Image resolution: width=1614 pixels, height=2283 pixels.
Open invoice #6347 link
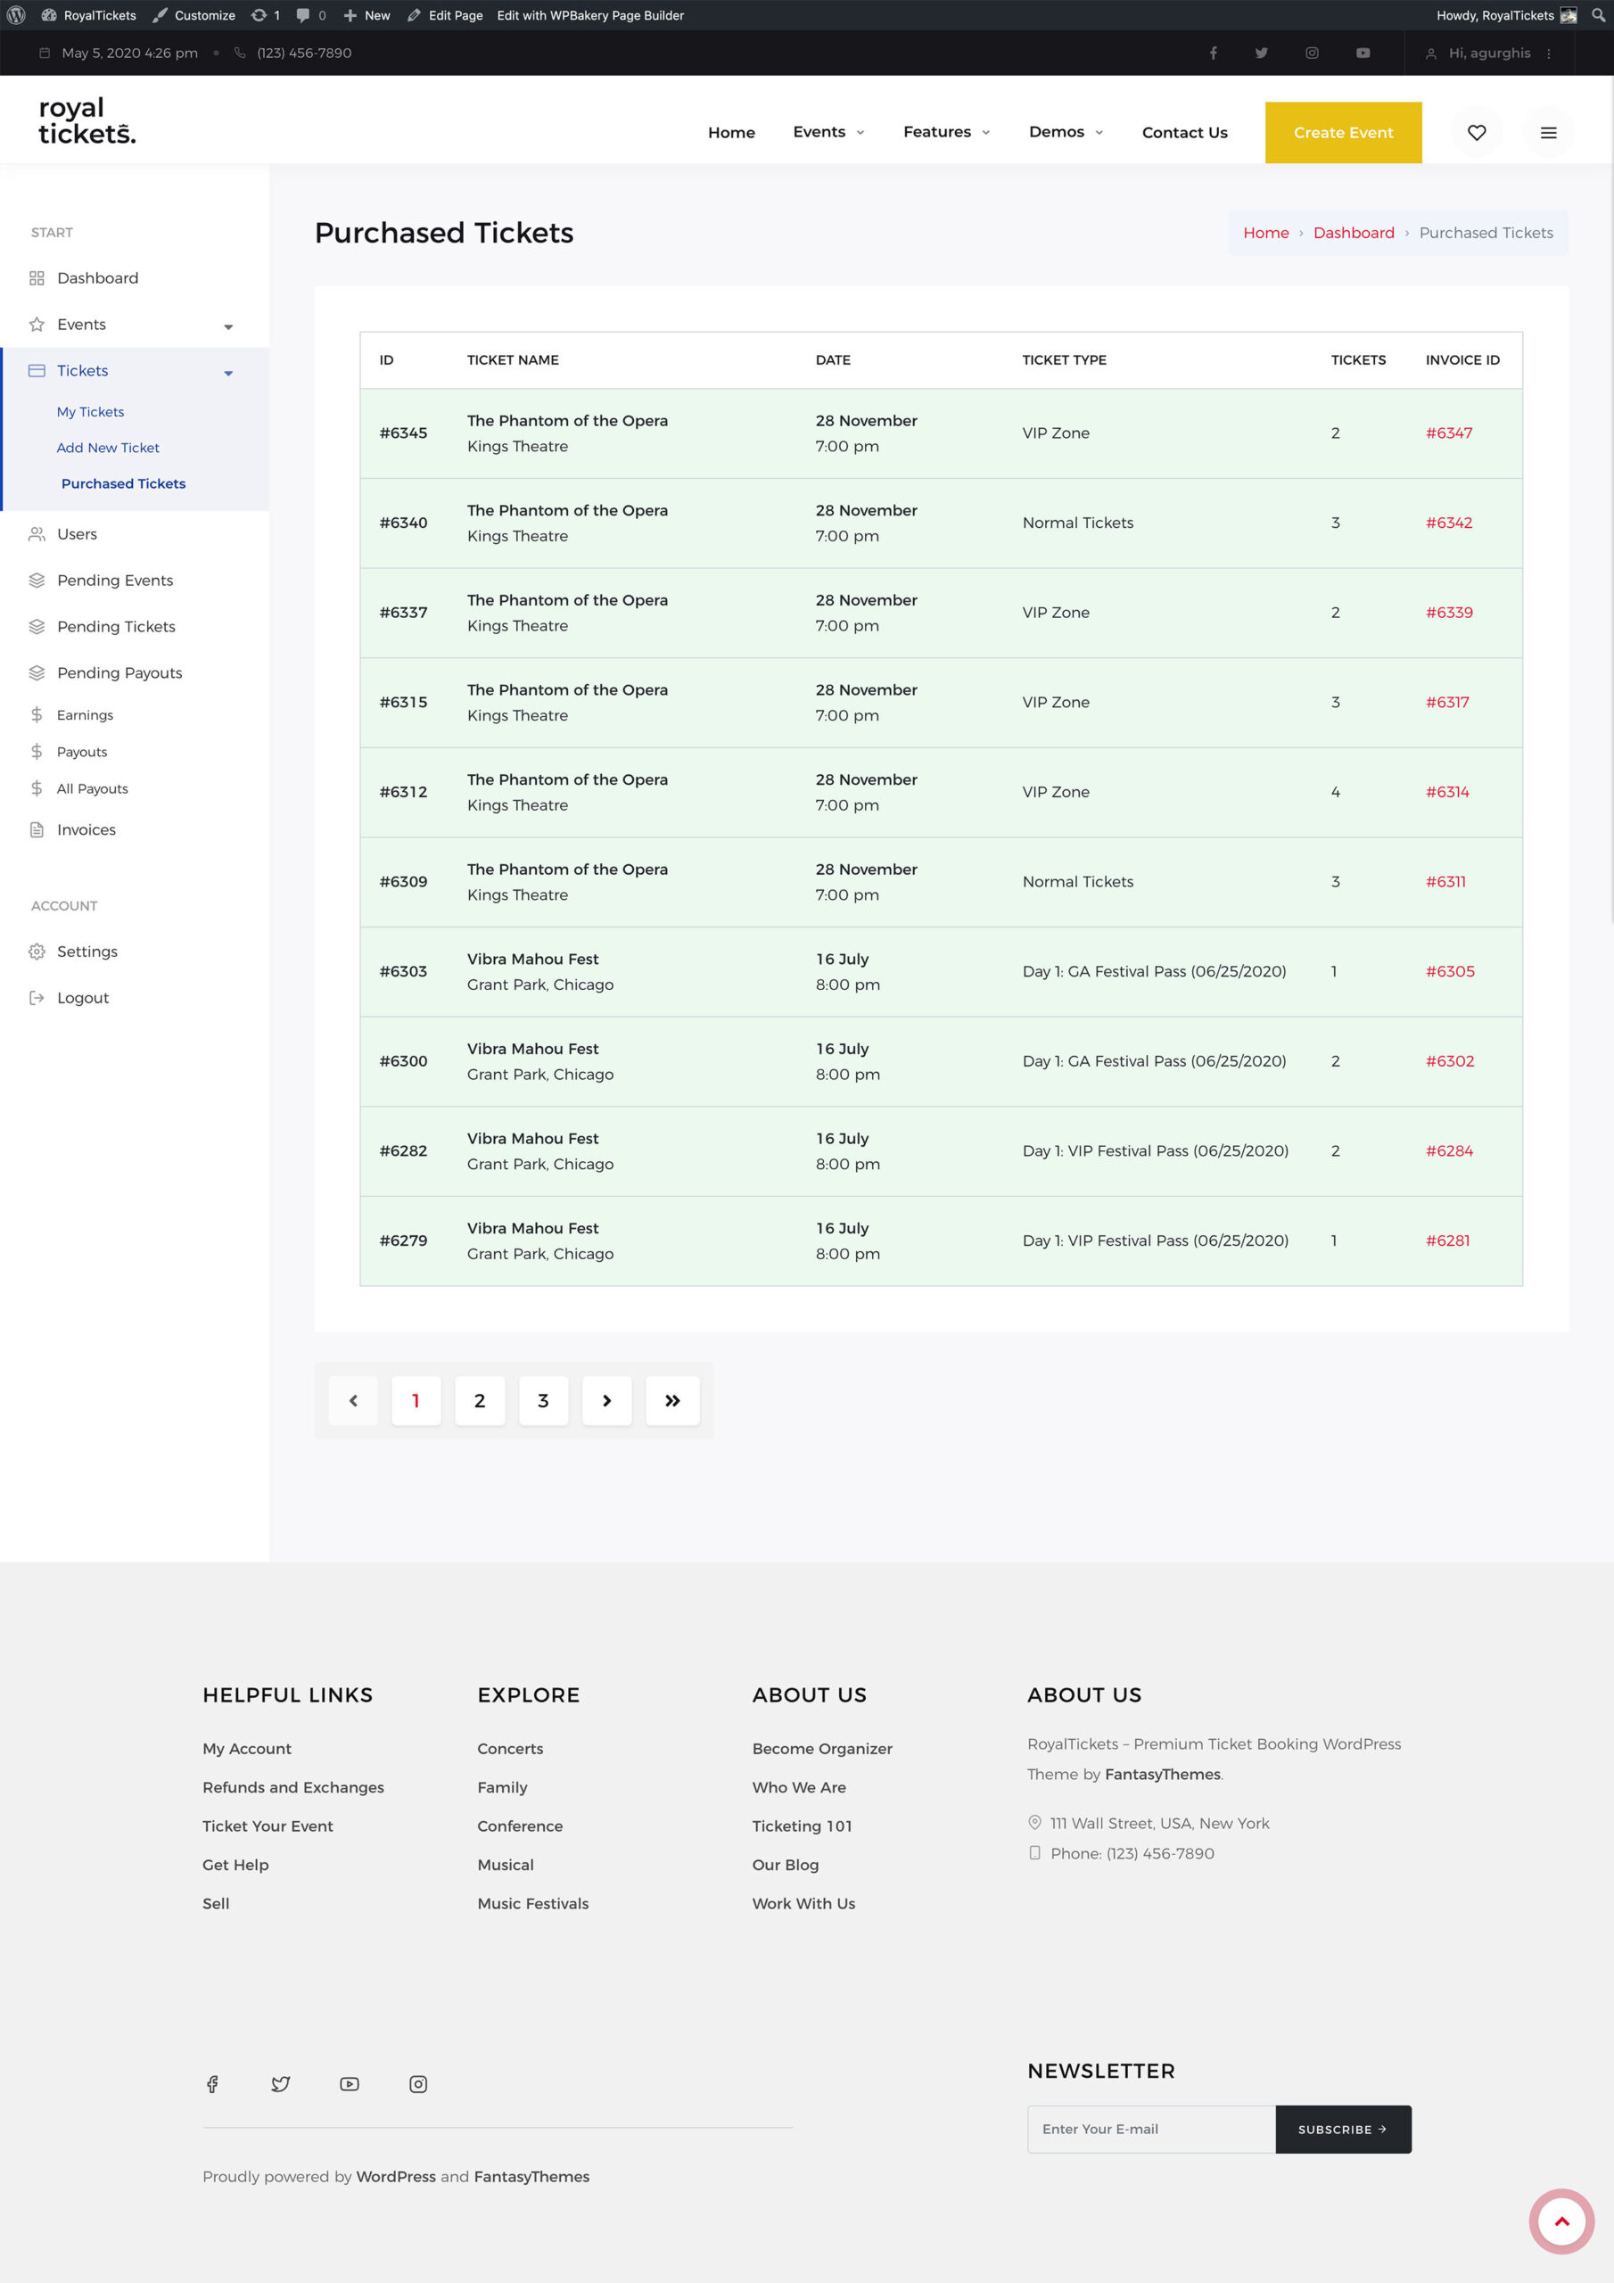click(1449, 433)
